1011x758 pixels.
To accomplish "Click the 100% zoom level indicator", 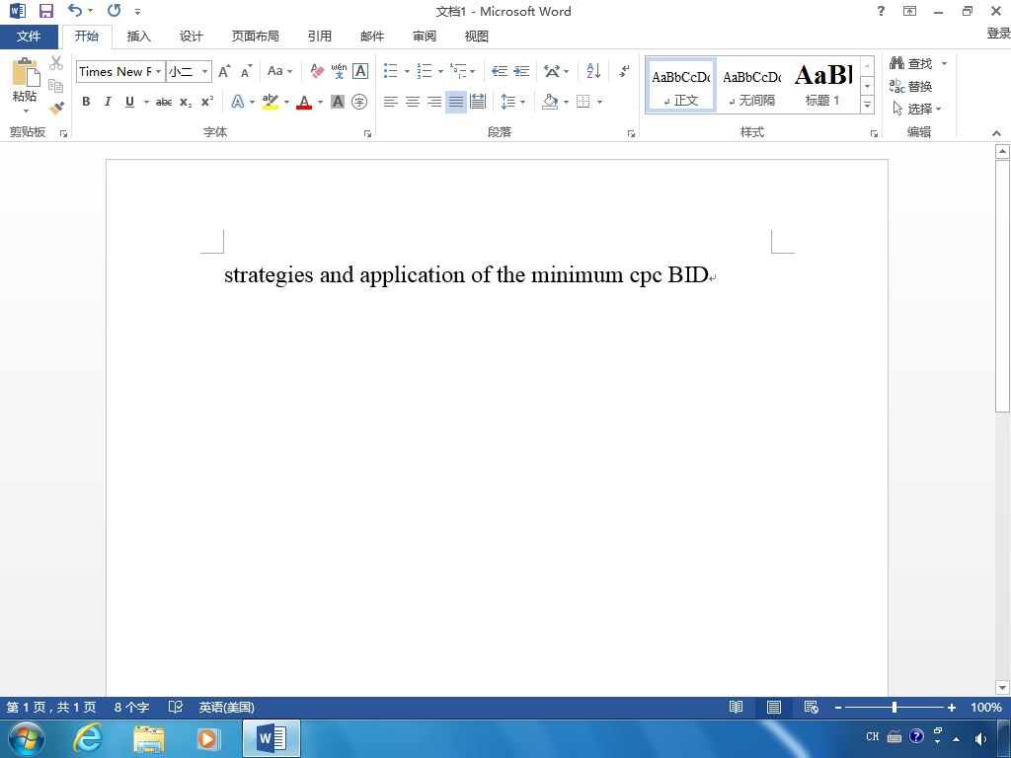I will tap(986, 707).
